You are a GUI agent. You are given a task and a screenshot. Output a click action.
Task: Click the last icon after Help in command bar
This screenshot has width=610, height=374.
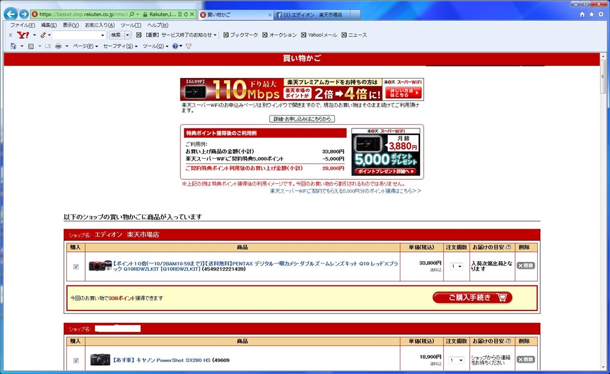coord(189,46)
